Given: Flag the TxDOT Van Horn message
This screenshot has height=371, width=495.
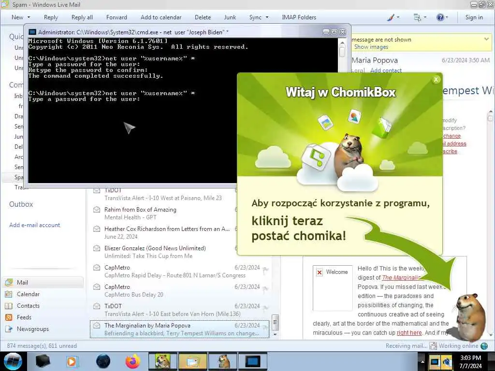Looking at the screenshot, I should [265, 308].
